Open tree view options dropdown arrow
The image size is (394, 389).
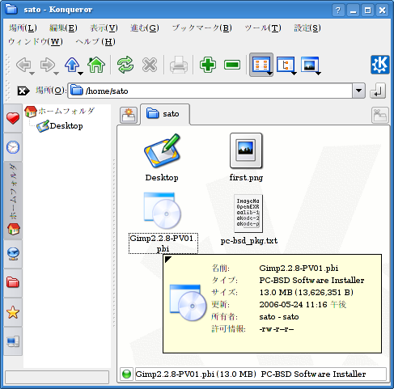coord(294,74)
